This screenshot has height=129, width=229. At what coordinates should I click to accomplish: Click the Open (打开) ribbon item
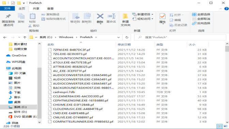point(176,15)
